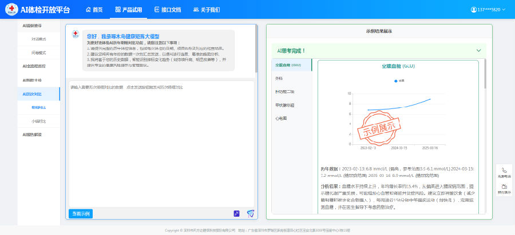The image size is (515, 235).
Task: Click the chat bot avatar icon
Action: tap(76, 35)
